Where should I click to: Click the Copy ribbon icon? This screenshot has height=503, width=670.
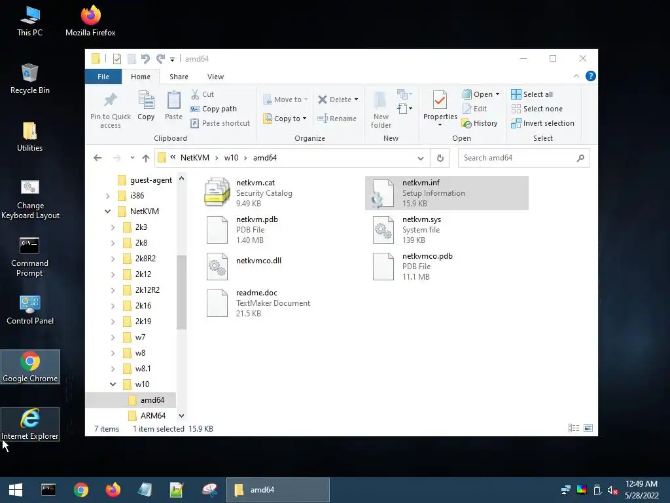click(x=146, y=100)
